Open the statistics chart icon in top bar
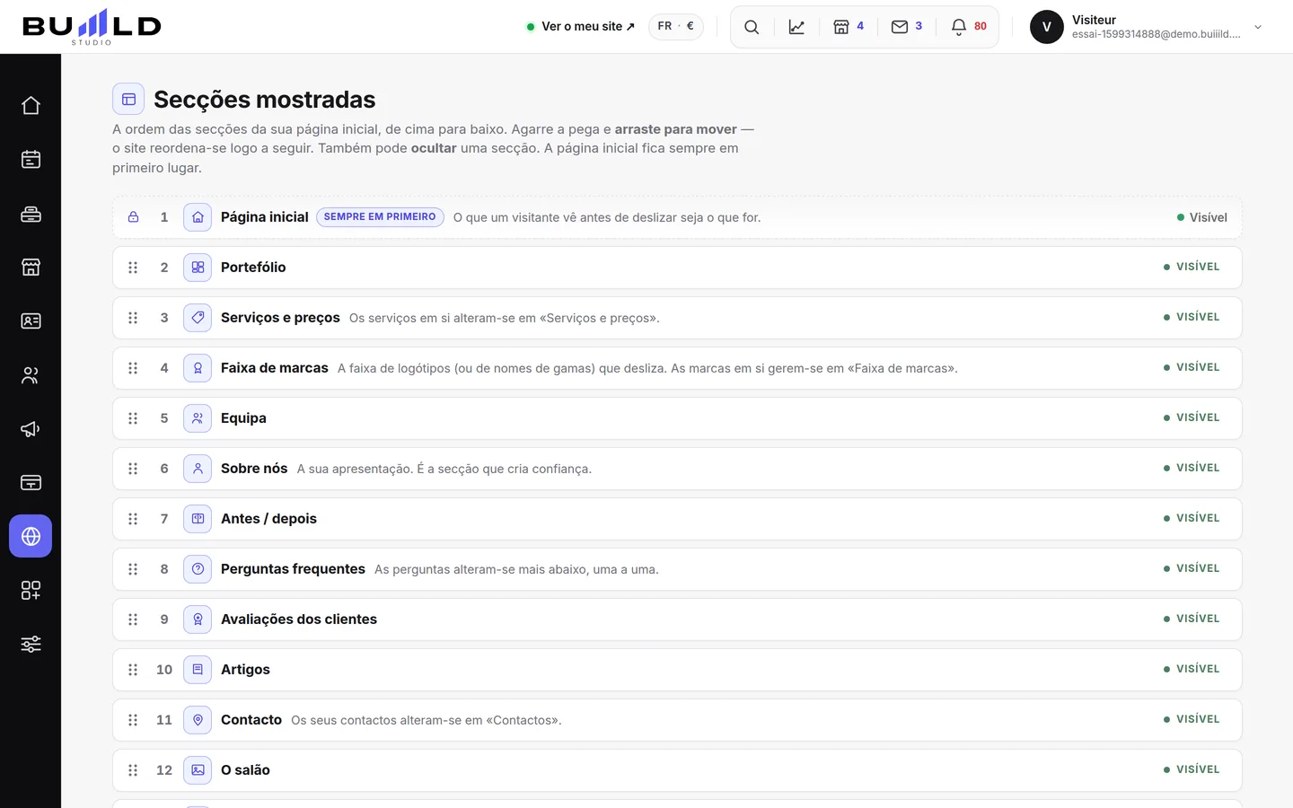 [796, 27]
